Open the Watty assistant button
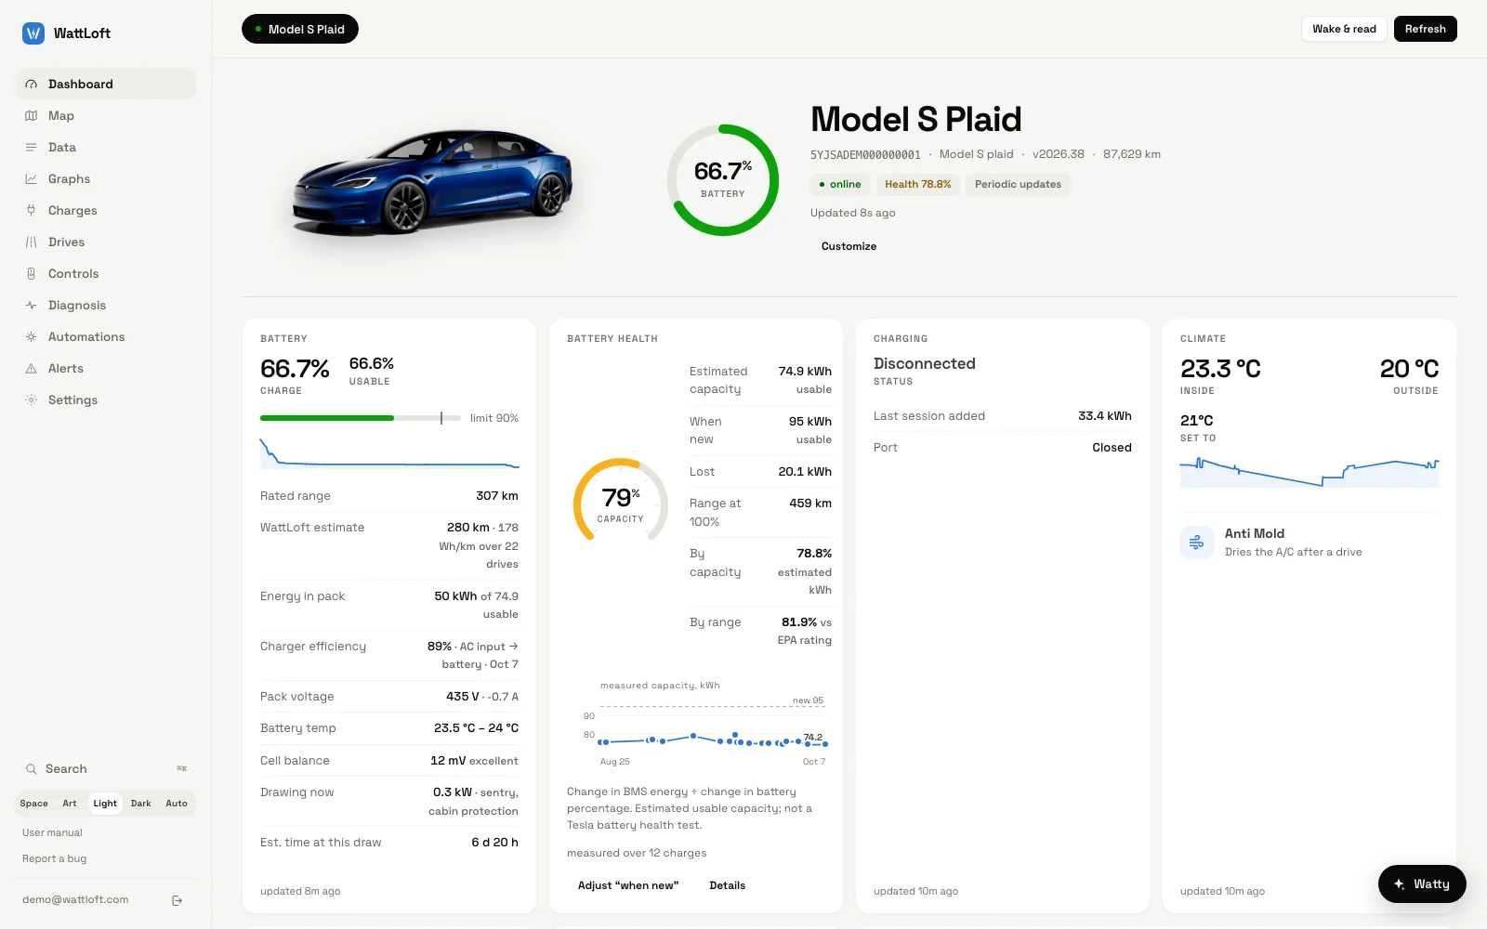The height and width of the screenshot is (929, 1487). pyautogui.click(x=1422, y=883)
